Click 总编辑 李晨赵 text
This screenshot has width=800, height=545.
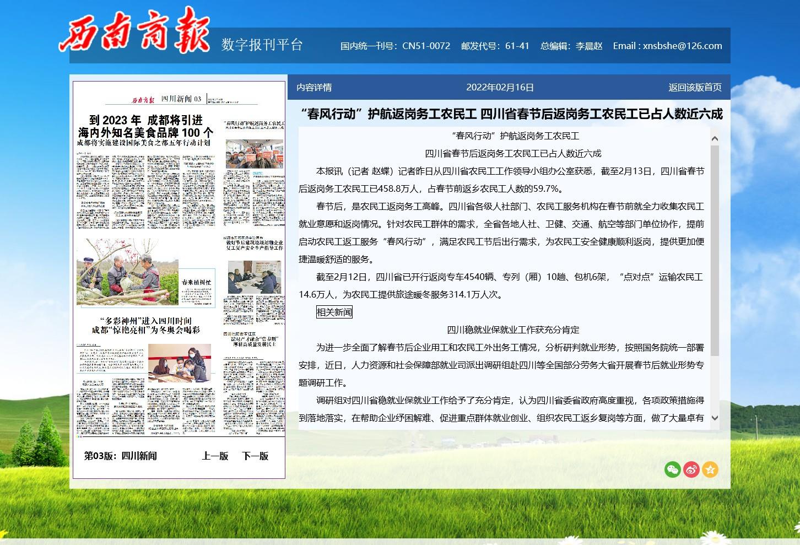tap(571, 46)
